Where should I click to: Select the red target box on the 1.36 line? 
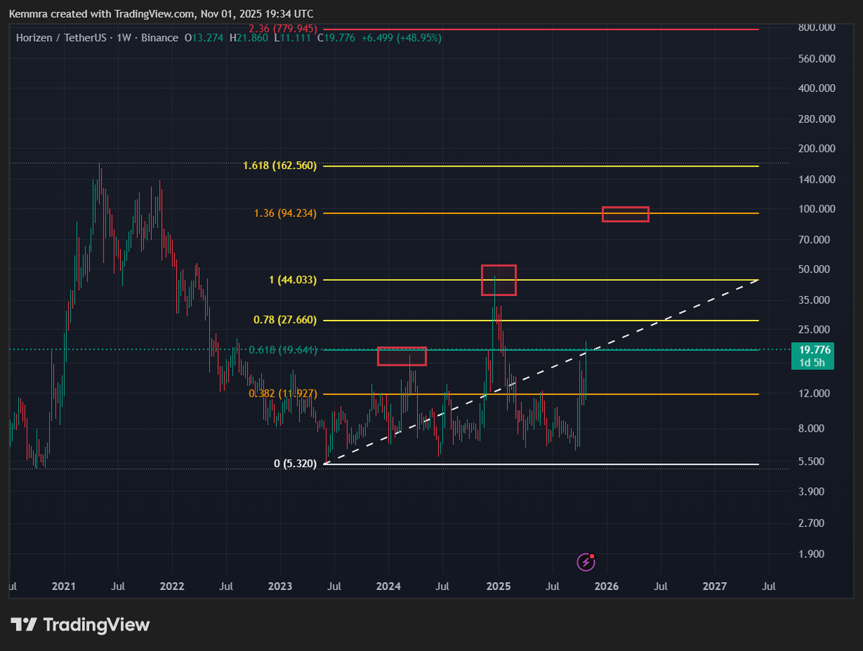tap(626, 214)
